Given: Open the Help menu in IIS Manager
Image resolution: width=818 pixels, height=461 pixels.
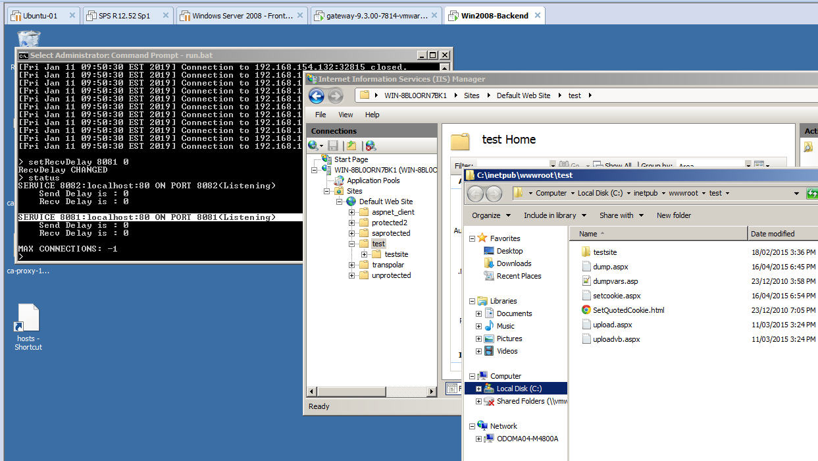Looking at the screenshot, I should coord(372,115).
